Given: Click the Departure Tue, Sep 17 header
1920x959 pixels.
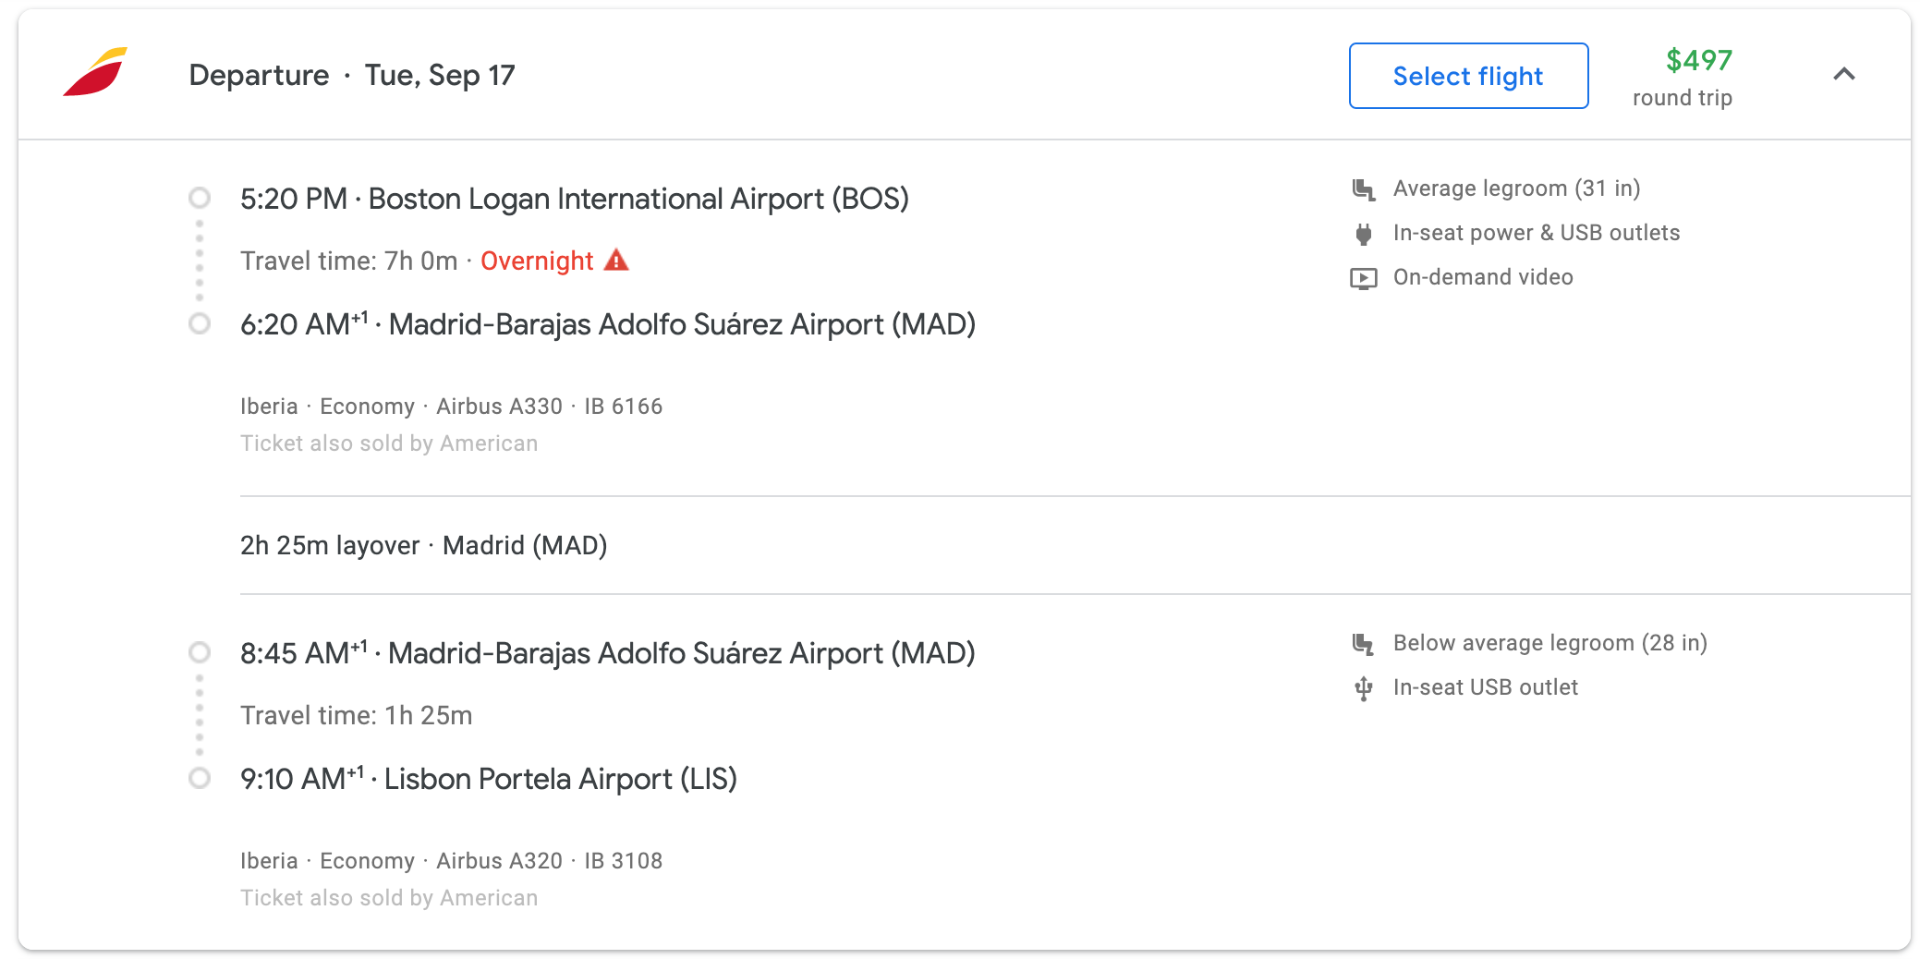Looking at the screenshot, I should pos(352,75).
